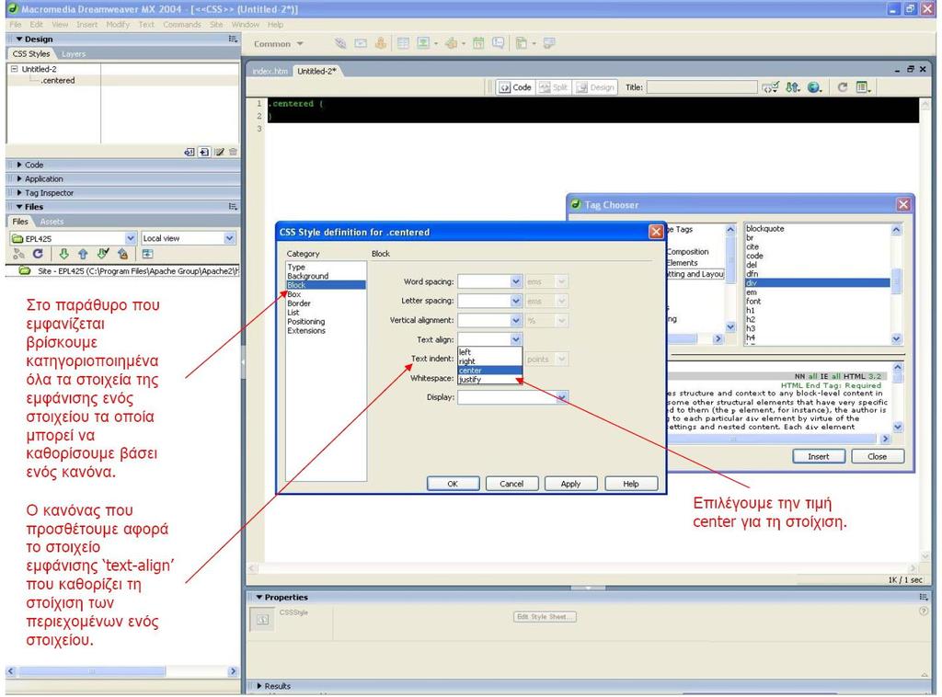Viewport: 942px width, 697px height.
Task: Click the .centered style in CSS Styles
Action: (58, 80)
